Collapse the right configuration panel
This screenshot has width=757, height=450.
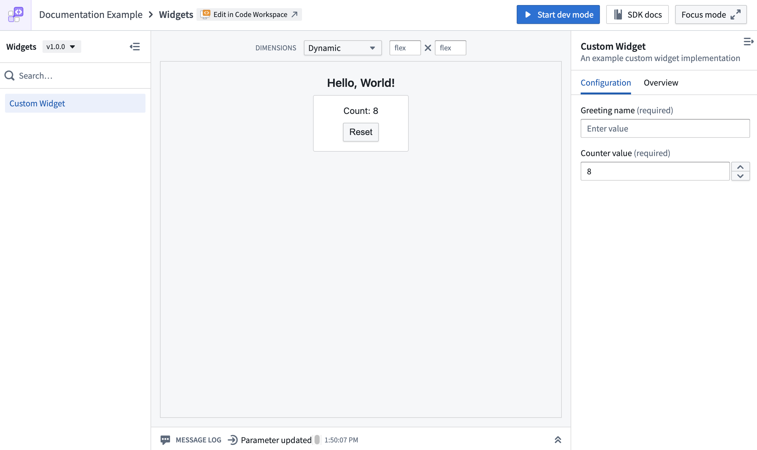coord(748,42)
